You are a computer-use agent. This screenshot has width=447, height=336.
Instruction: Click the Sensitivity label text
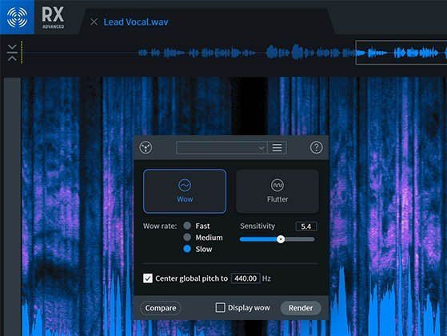click(257, 226)
